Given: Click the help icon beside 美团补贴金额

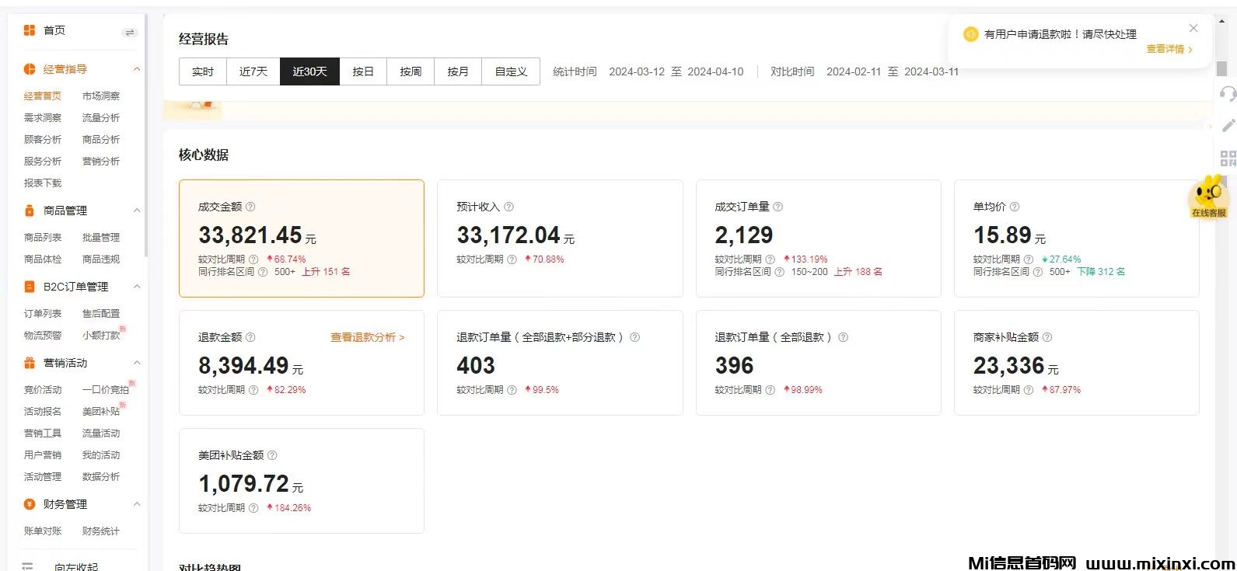Looking at the screenshot, I should [272, 455].
